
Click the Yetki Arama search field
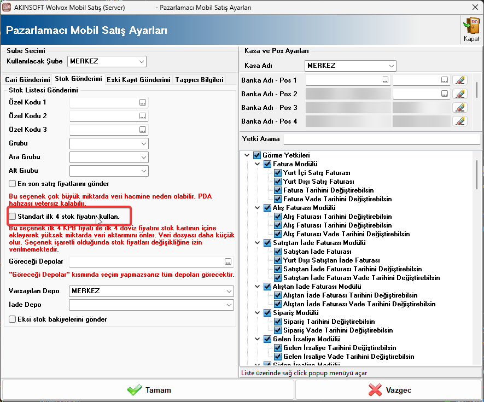pos(381,139)
